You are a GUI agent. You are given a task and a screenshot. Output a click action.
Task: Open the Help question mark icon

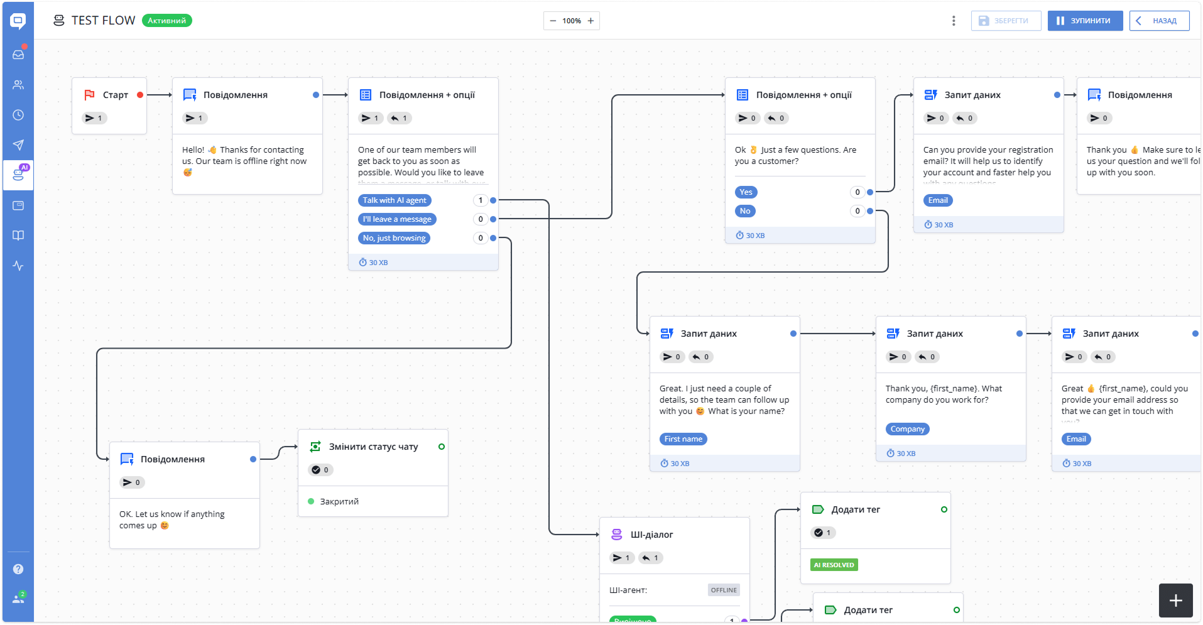point(18,569)
